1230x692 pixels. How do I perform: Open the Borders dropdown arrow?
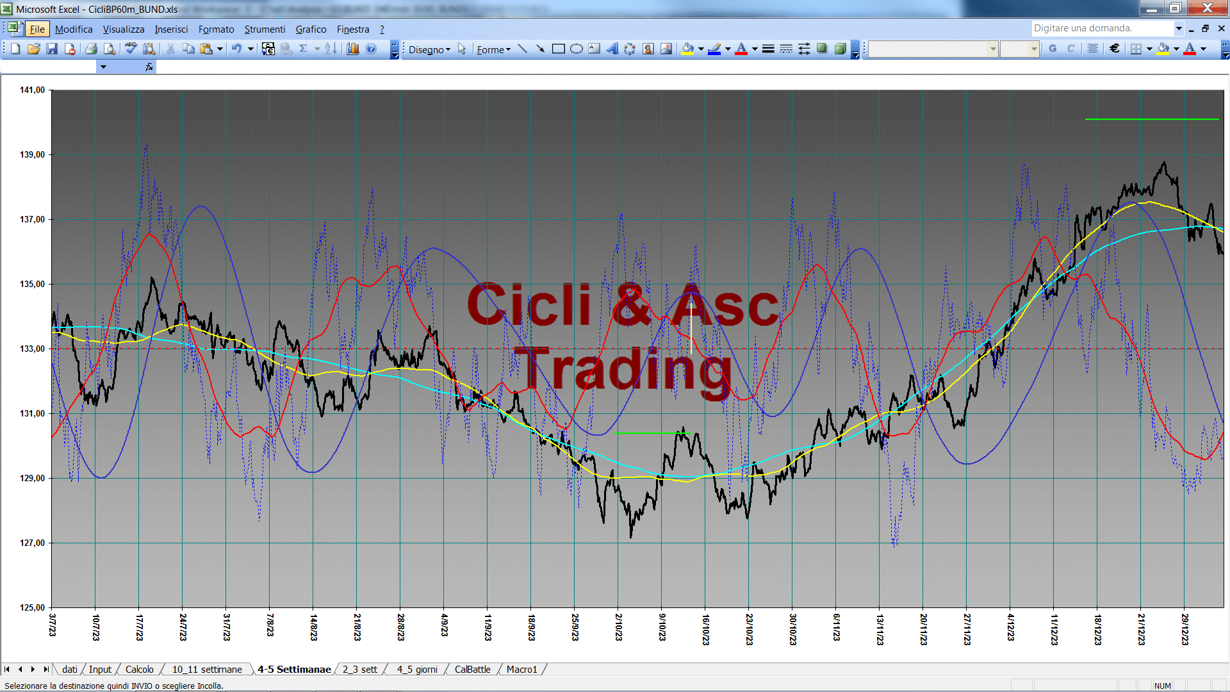[x=1149, y=49]
